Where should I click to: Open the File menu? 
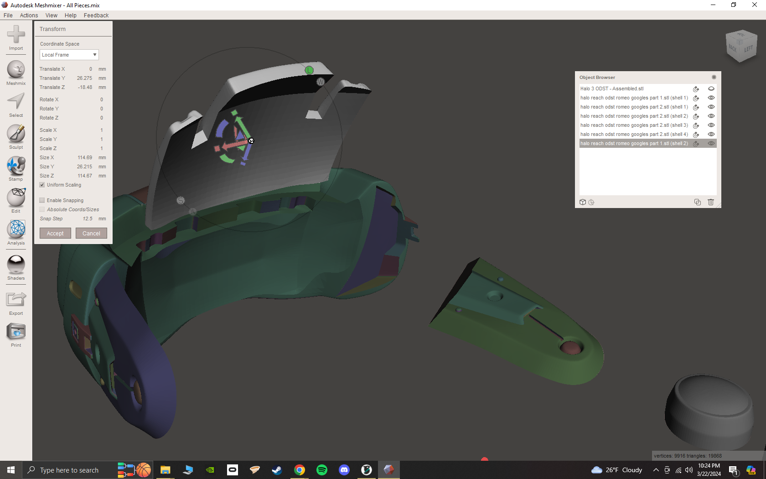pos(8,15)
